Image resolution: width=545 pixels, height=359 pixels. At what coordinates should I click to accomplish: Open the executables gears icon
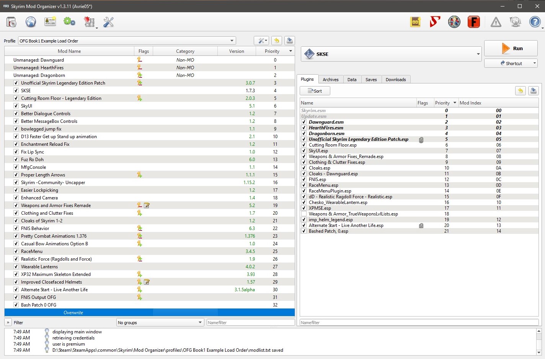click(69, 22)
